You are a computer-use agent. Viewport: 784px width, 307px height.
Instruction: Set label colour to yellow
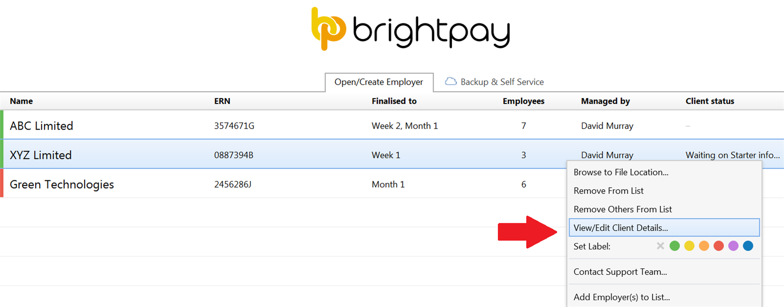coord(689,246)
